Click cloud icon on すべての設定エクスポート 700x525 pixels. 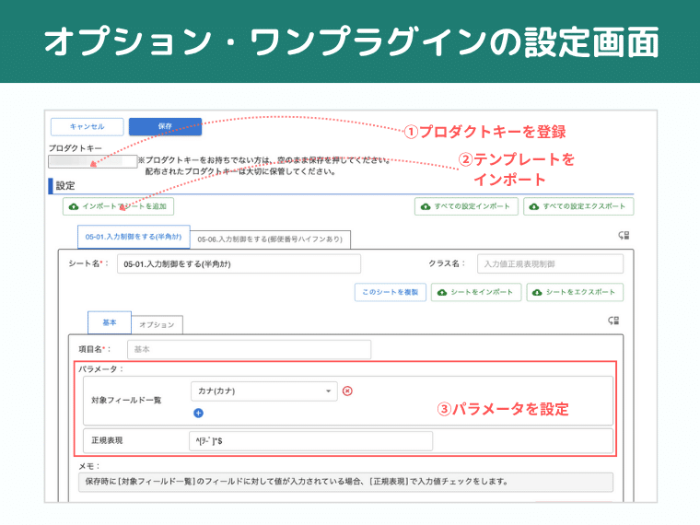[534, 207]
